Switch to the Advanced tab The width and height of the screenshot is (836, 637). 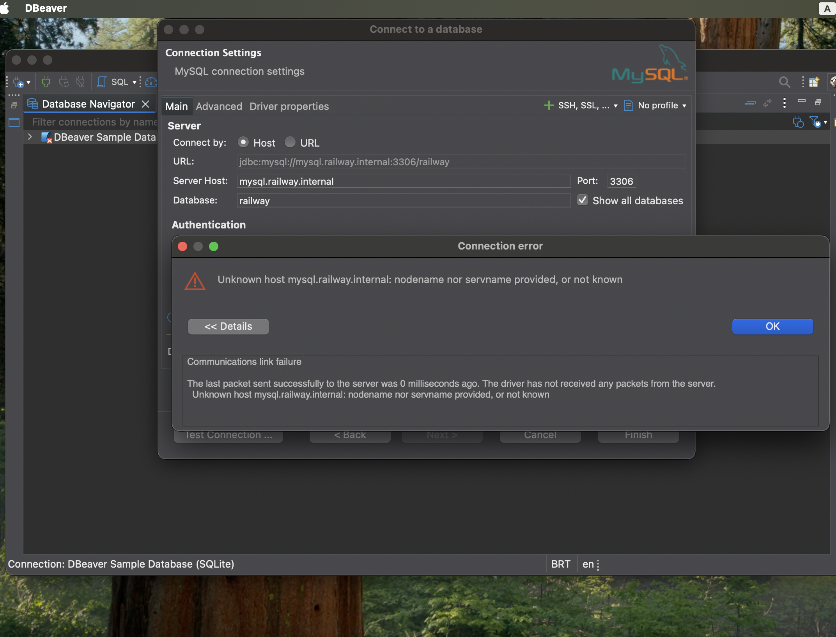click(x=219, y=106)
